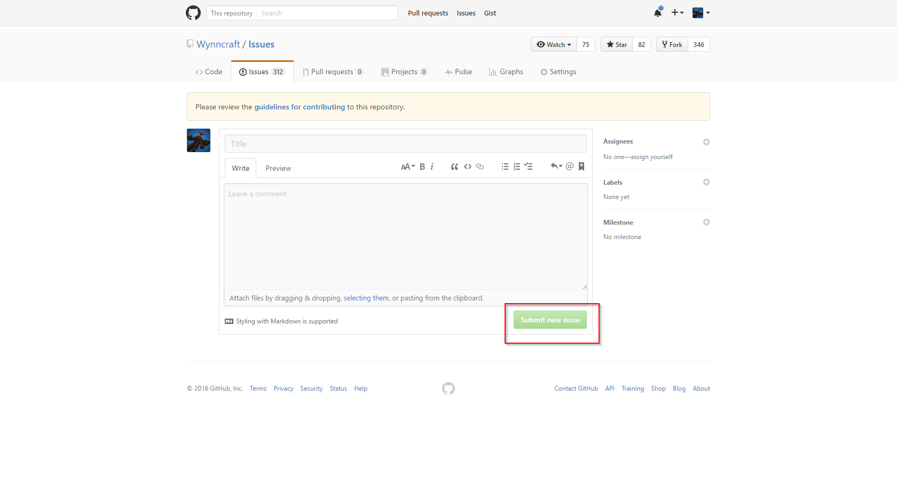Click the watchers count 75
This screenshot has width=897, height=491.
586,44
